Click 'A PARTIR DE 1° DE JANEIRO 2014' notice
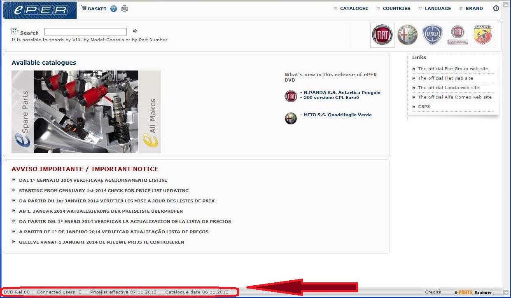The image size is (511, 298). [x=114, y=232]
